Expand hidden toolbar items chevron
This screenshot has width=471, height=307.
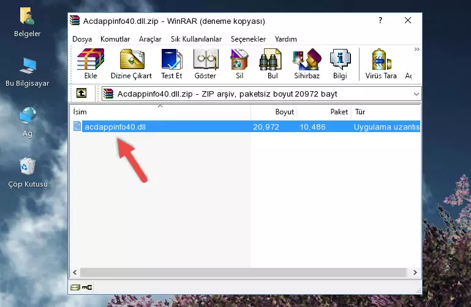tap(416, 49)
